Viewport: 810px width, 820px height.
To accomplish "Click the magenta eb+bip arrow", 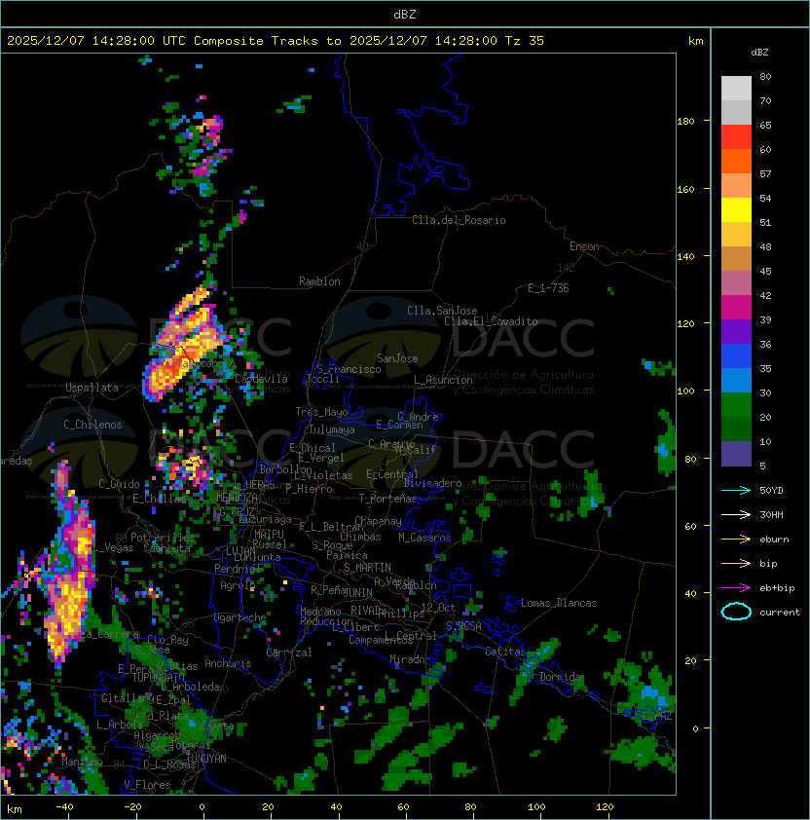I will pos(736,588).
